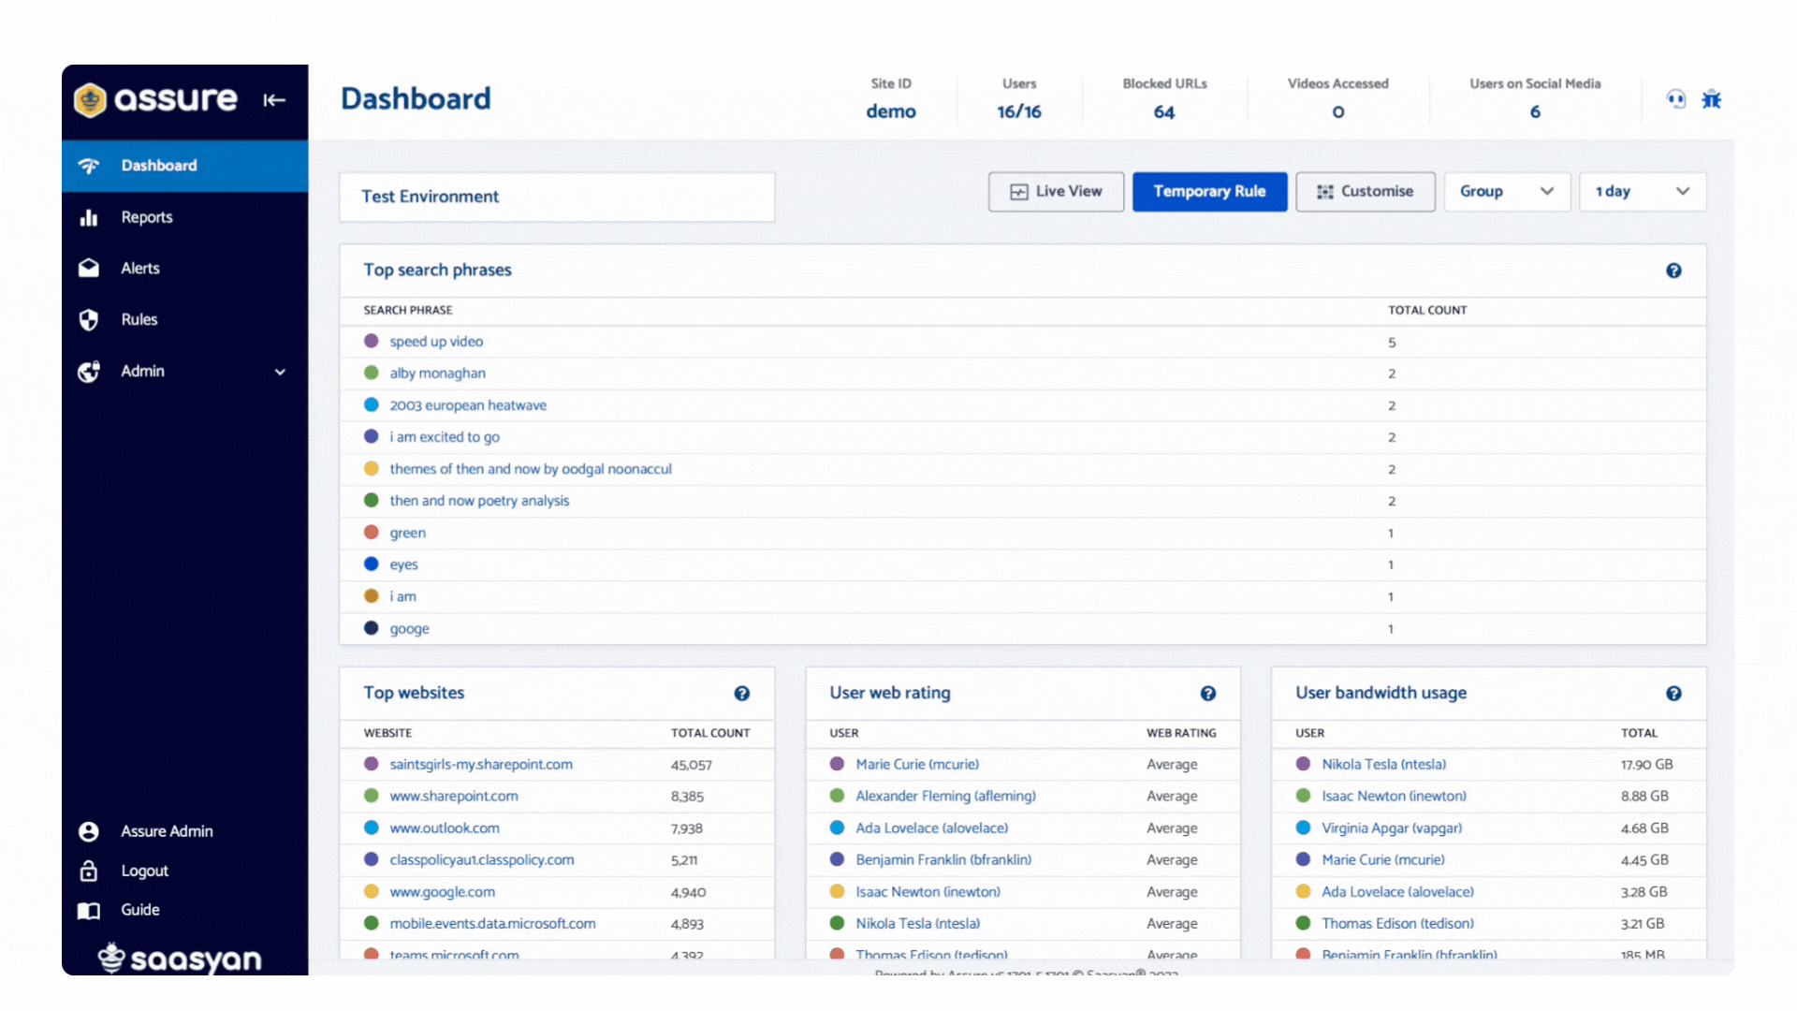Click the help icon on Top websites
The height and width of the screenshot is (1011, 1797).
742,691
